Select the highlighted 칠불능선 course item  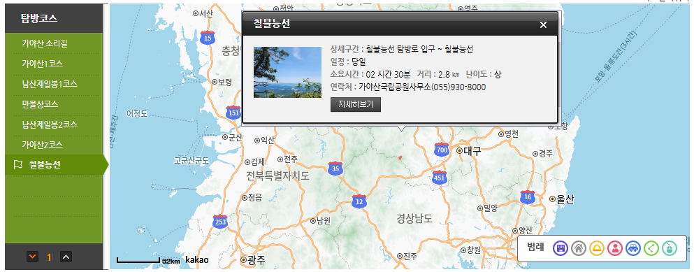click(56, 165)
